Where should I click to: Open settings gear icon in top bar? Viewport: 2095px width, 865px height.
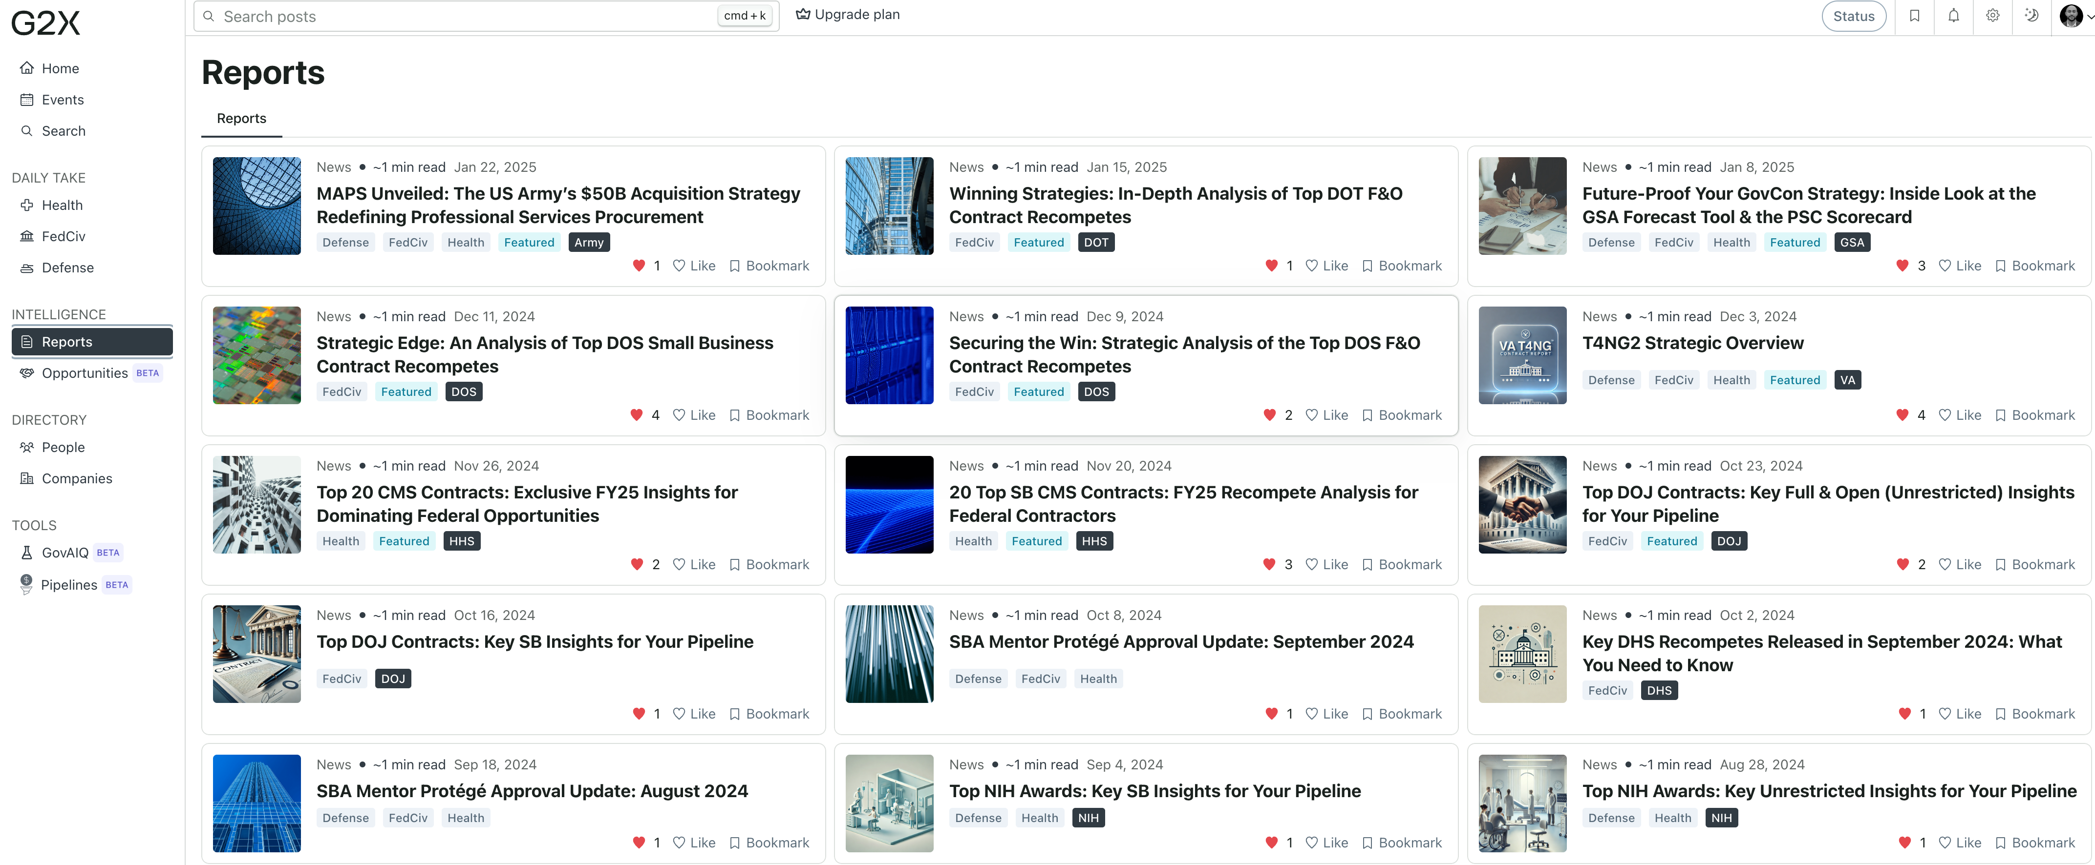click(x=1992, y=16)
